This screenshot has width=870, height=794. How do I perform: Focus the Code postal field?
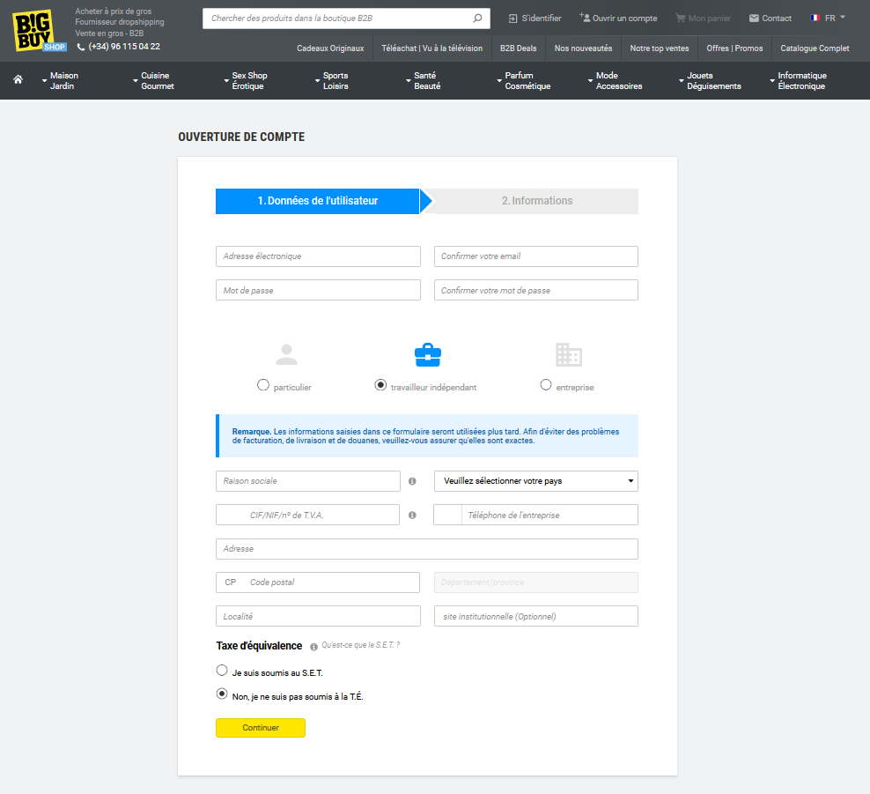click(318, 583)
